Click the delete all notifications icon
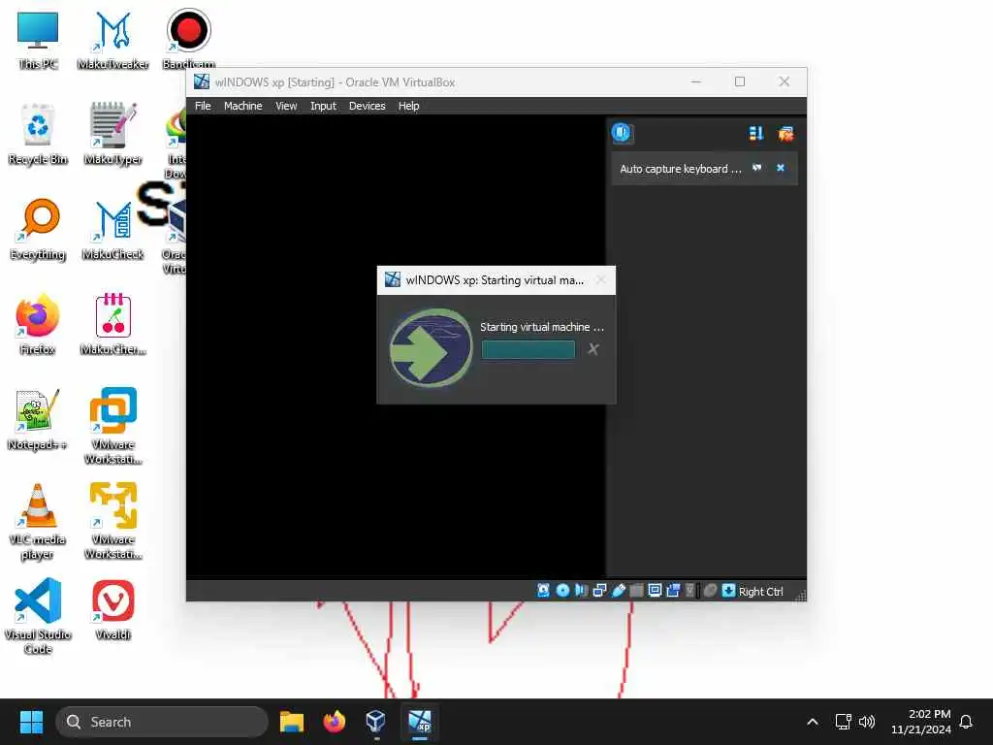 [x=785, y=133]
